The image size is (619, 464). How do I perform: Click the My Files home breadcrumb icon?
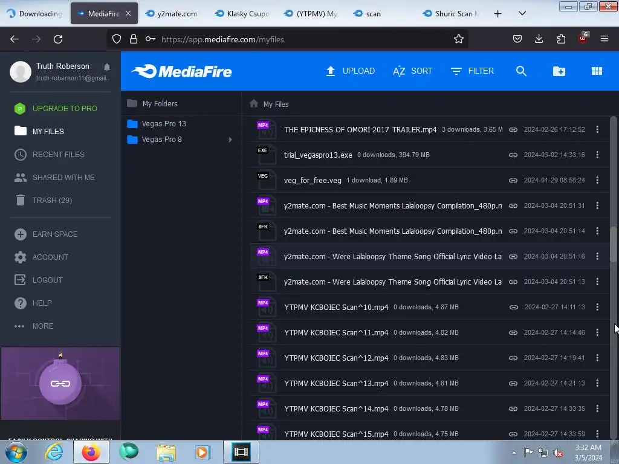coord(254,104)
